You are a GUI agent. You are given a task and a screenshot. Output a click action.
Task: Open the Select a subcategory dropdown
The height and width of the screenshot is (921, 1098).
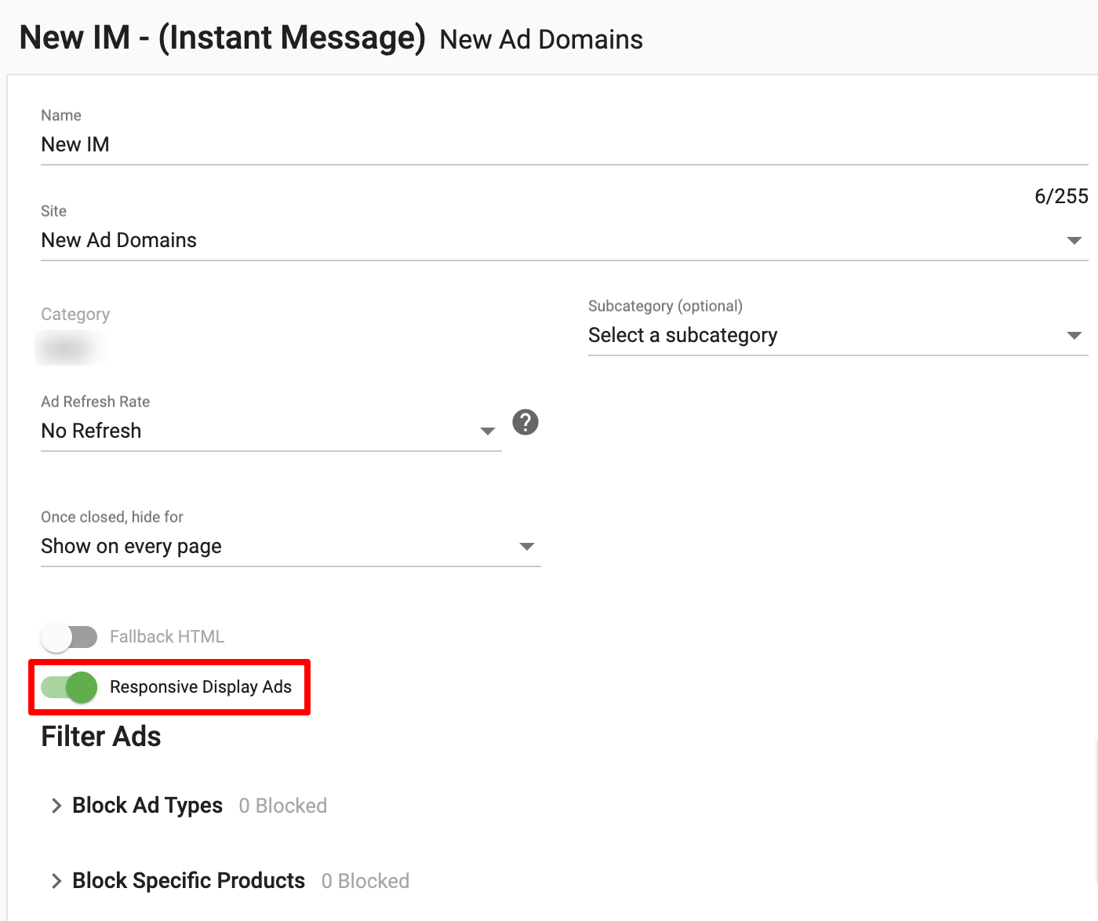pyautogui.click(x=831, y=335)
